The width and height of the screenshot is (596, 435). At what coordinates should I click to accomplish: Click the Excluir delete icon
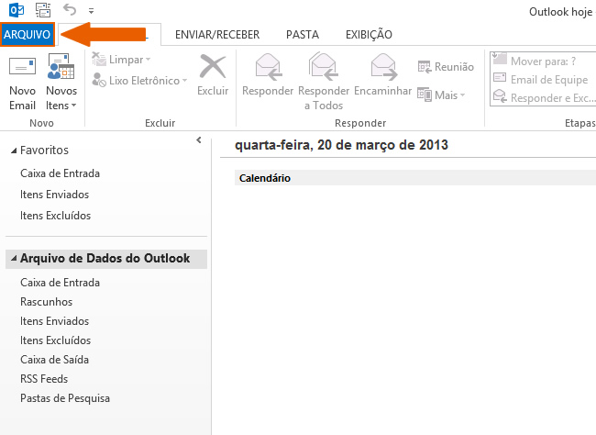(x=213, y=70)
